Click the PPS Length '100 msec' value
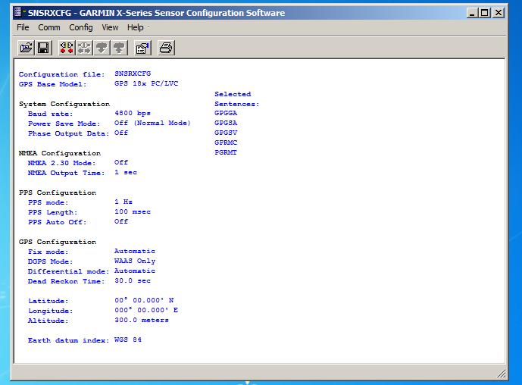Viewport: 522px width, 385px height. [133, 211]
